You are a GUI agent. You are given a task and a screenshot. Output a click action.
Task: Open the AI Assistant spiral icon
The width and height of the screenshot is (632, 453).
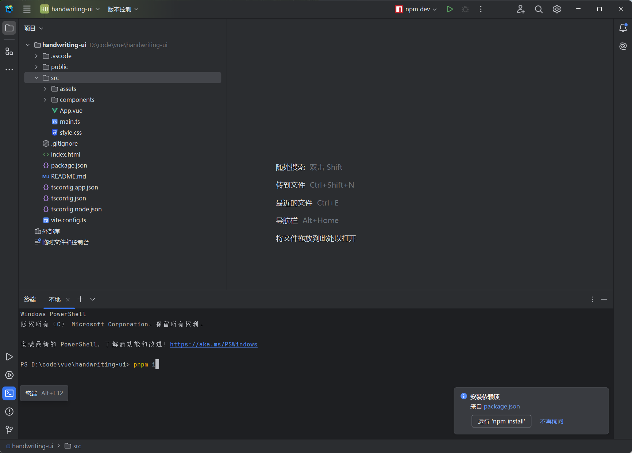coord(623,46)
